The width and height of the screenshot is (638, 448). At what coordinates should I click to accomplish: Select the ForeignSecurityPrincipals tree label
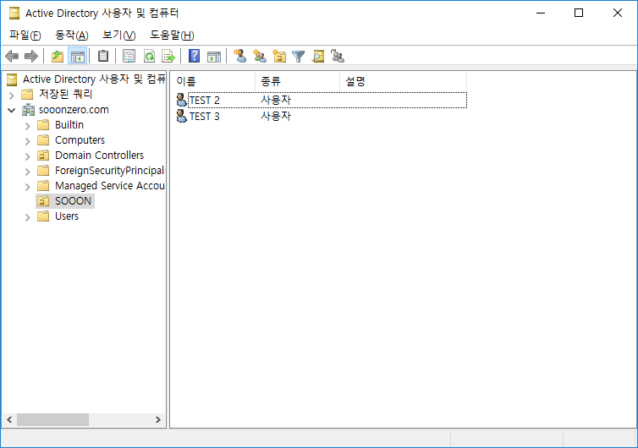click(x=110, y=171)
